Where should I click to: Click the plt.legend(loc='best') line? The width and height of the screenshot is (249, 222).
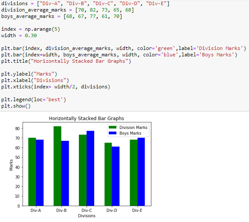pyautogui.click(x=34, y=99)
